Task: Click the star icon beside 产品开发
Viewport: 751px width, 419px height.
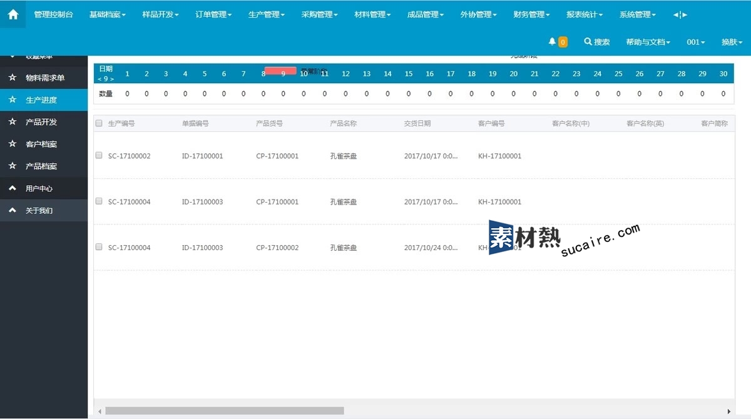Action: 12,122
